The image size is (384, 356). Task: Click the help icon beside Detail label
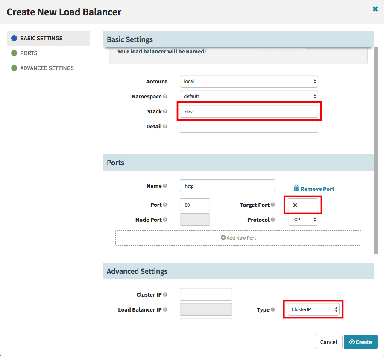coord(165,127)
